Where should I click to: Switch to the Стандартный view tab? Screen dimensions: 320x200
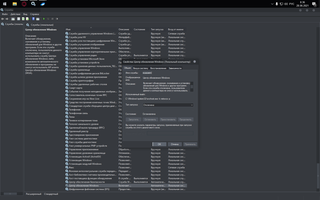[51, 194]
